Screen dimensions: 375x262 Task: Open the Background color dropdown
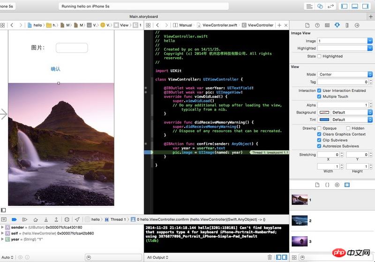tap(370, 112)
